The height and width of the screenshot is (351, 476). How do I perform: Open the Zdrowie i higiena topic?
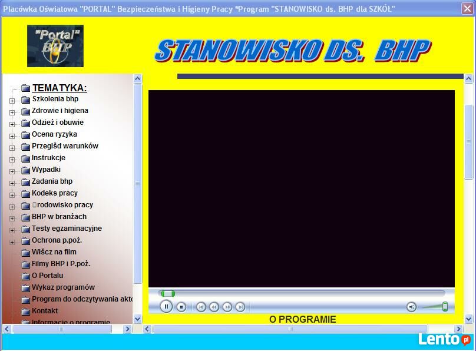[x=60, y=111]
